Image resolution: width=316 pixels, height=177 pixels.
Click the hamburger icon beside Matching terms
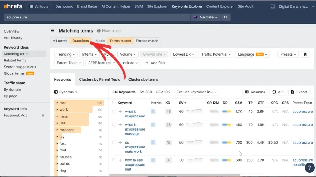(x=52, y=31)
